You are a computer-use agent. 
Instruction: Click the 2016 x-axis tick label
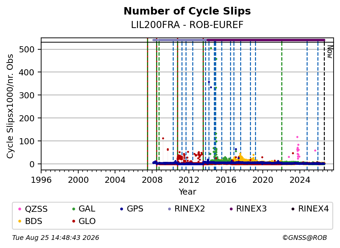coord(226,180)
